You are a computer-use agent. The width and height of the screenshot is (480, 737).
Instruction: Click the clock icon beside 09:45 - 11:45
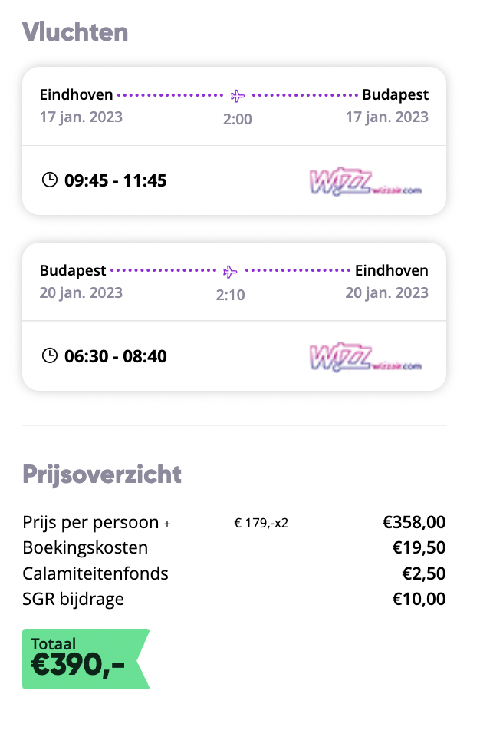click(50, 180)
